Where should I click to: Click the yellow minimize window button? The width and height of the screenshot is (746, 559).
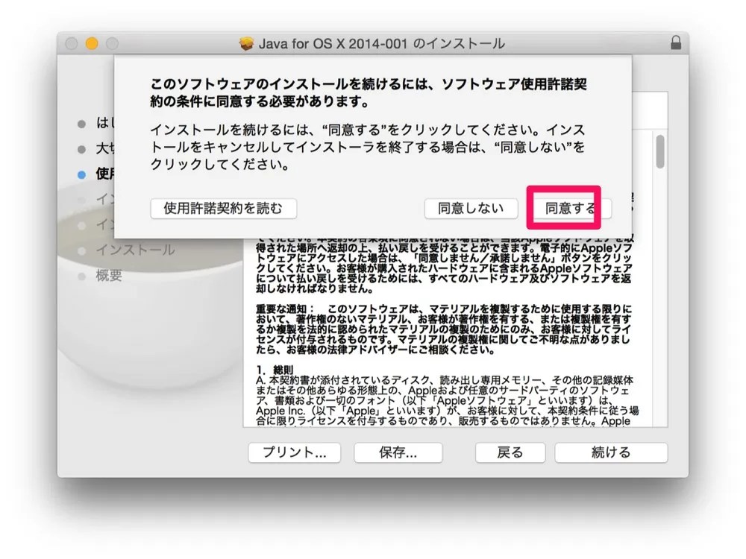pyautogui.click(x=91, y=44)
